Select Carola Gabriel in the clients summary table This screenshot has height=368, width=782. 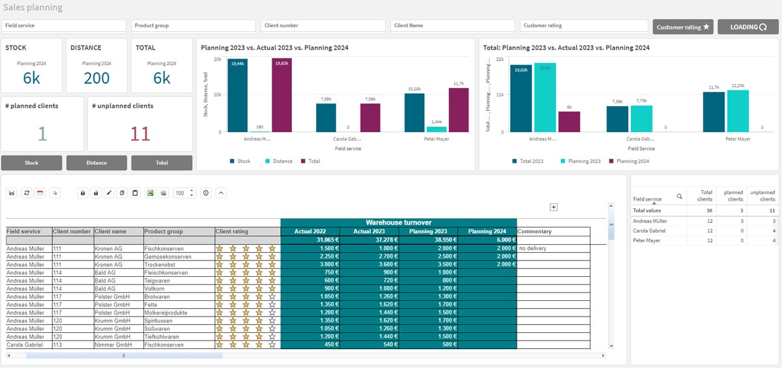pos(648,231)
